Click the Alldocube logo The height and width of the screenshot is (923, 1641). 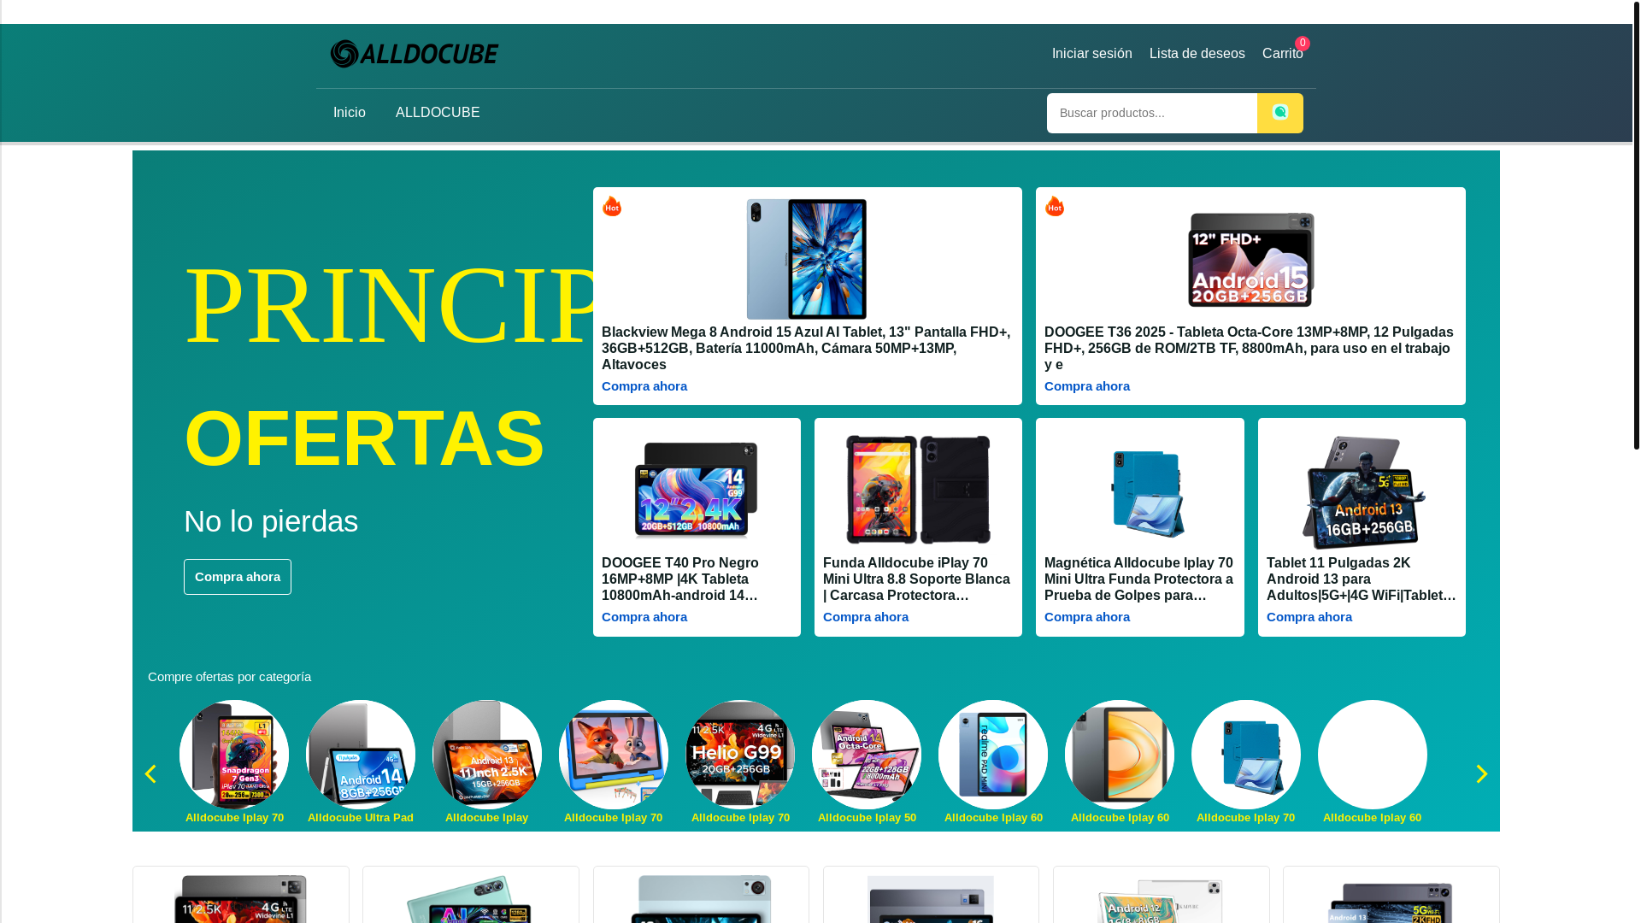coord(415,54)
